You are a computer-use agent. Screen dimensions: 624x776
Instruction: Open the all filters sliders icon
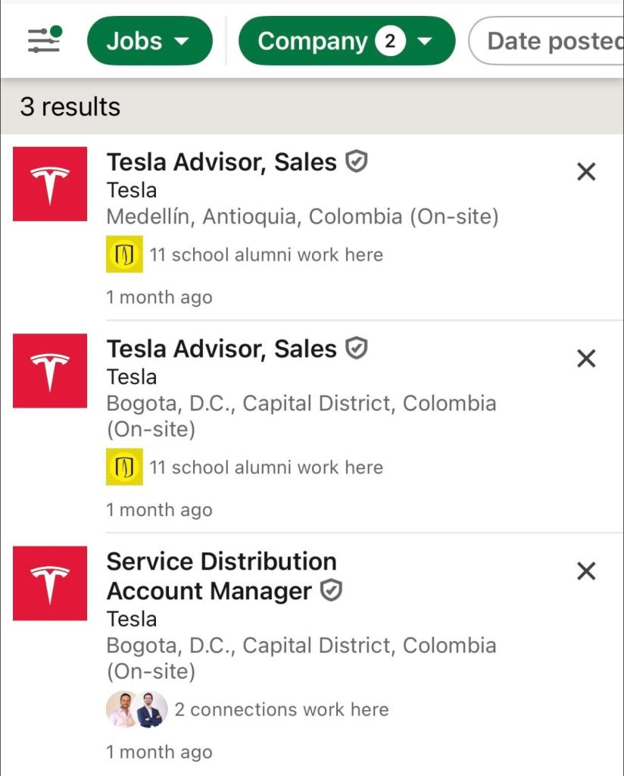click(44, 40)
